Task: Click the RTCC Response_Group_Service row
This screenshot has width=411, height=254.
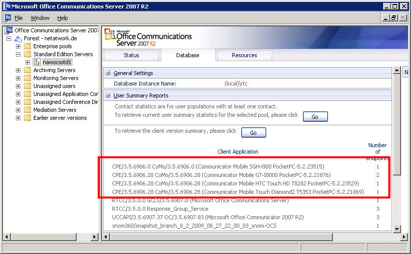Action: point(160,209)
